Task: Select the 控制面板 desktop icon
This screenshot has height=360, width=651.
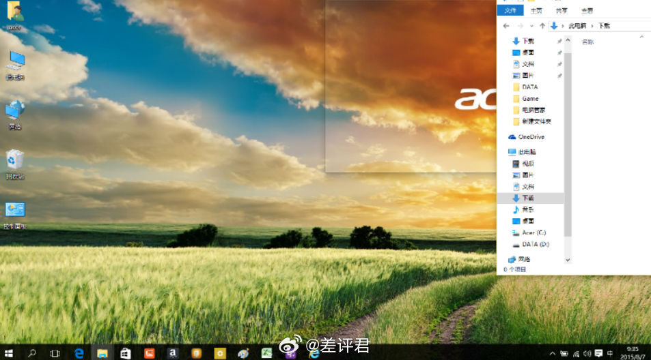Action: coord(15,215)
